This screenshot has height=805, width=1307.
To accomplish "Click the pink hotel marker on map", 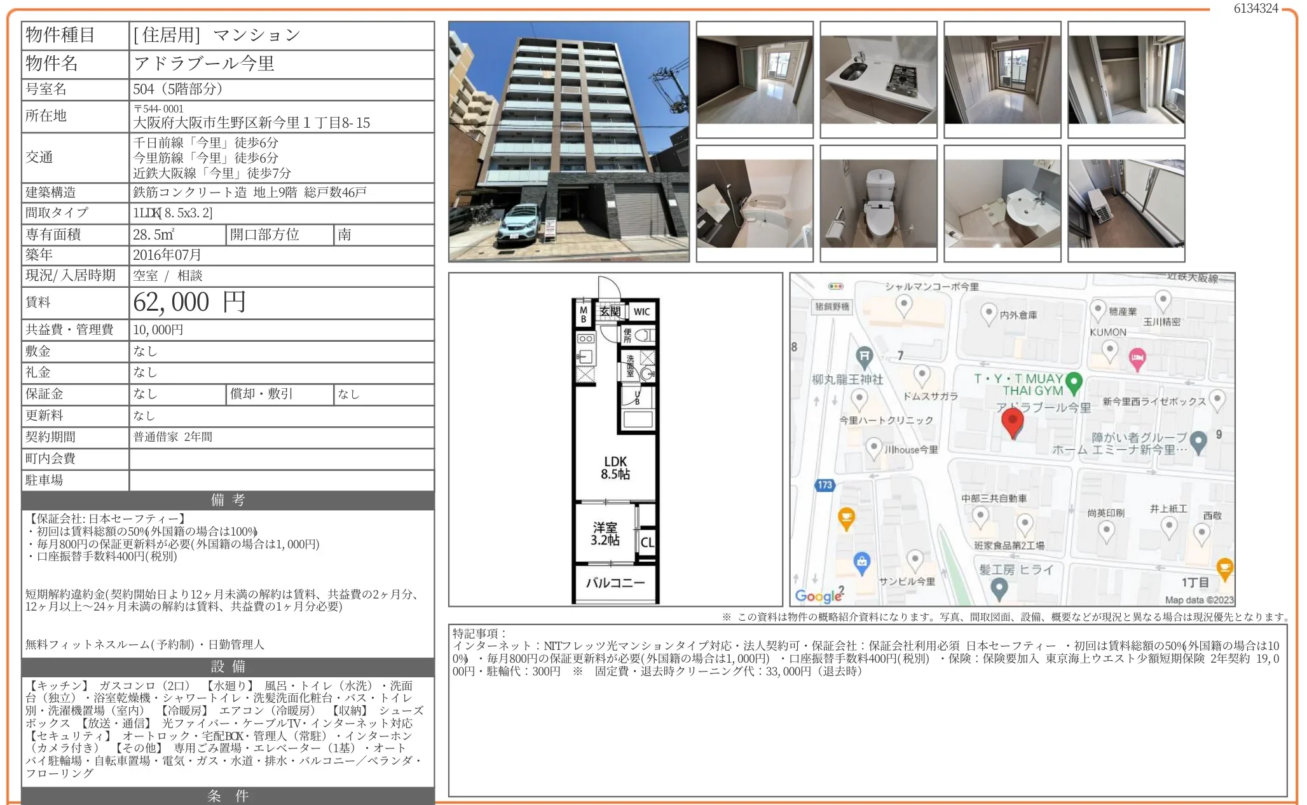I will [x=1137, y=359].
